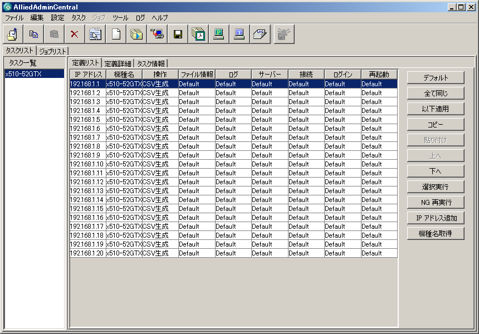Click the コピー button
This screenshot has height=334, width=479.
436,125
